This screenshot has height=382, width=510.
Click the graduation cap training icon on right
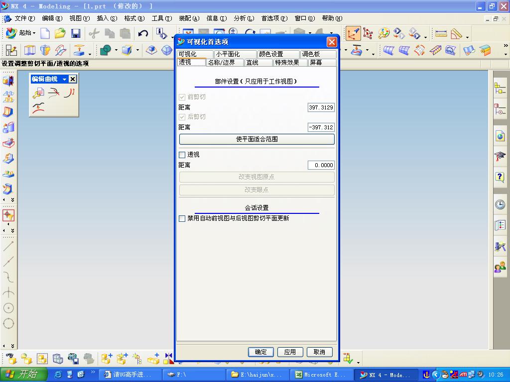[x=500, y=156]
